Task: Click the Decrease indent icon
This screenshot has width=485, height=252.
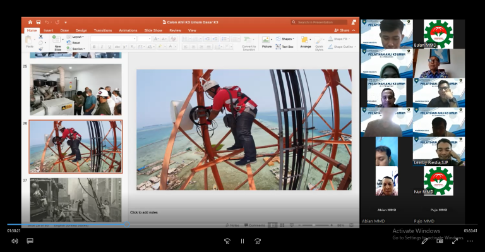Action: coord(207,39)
